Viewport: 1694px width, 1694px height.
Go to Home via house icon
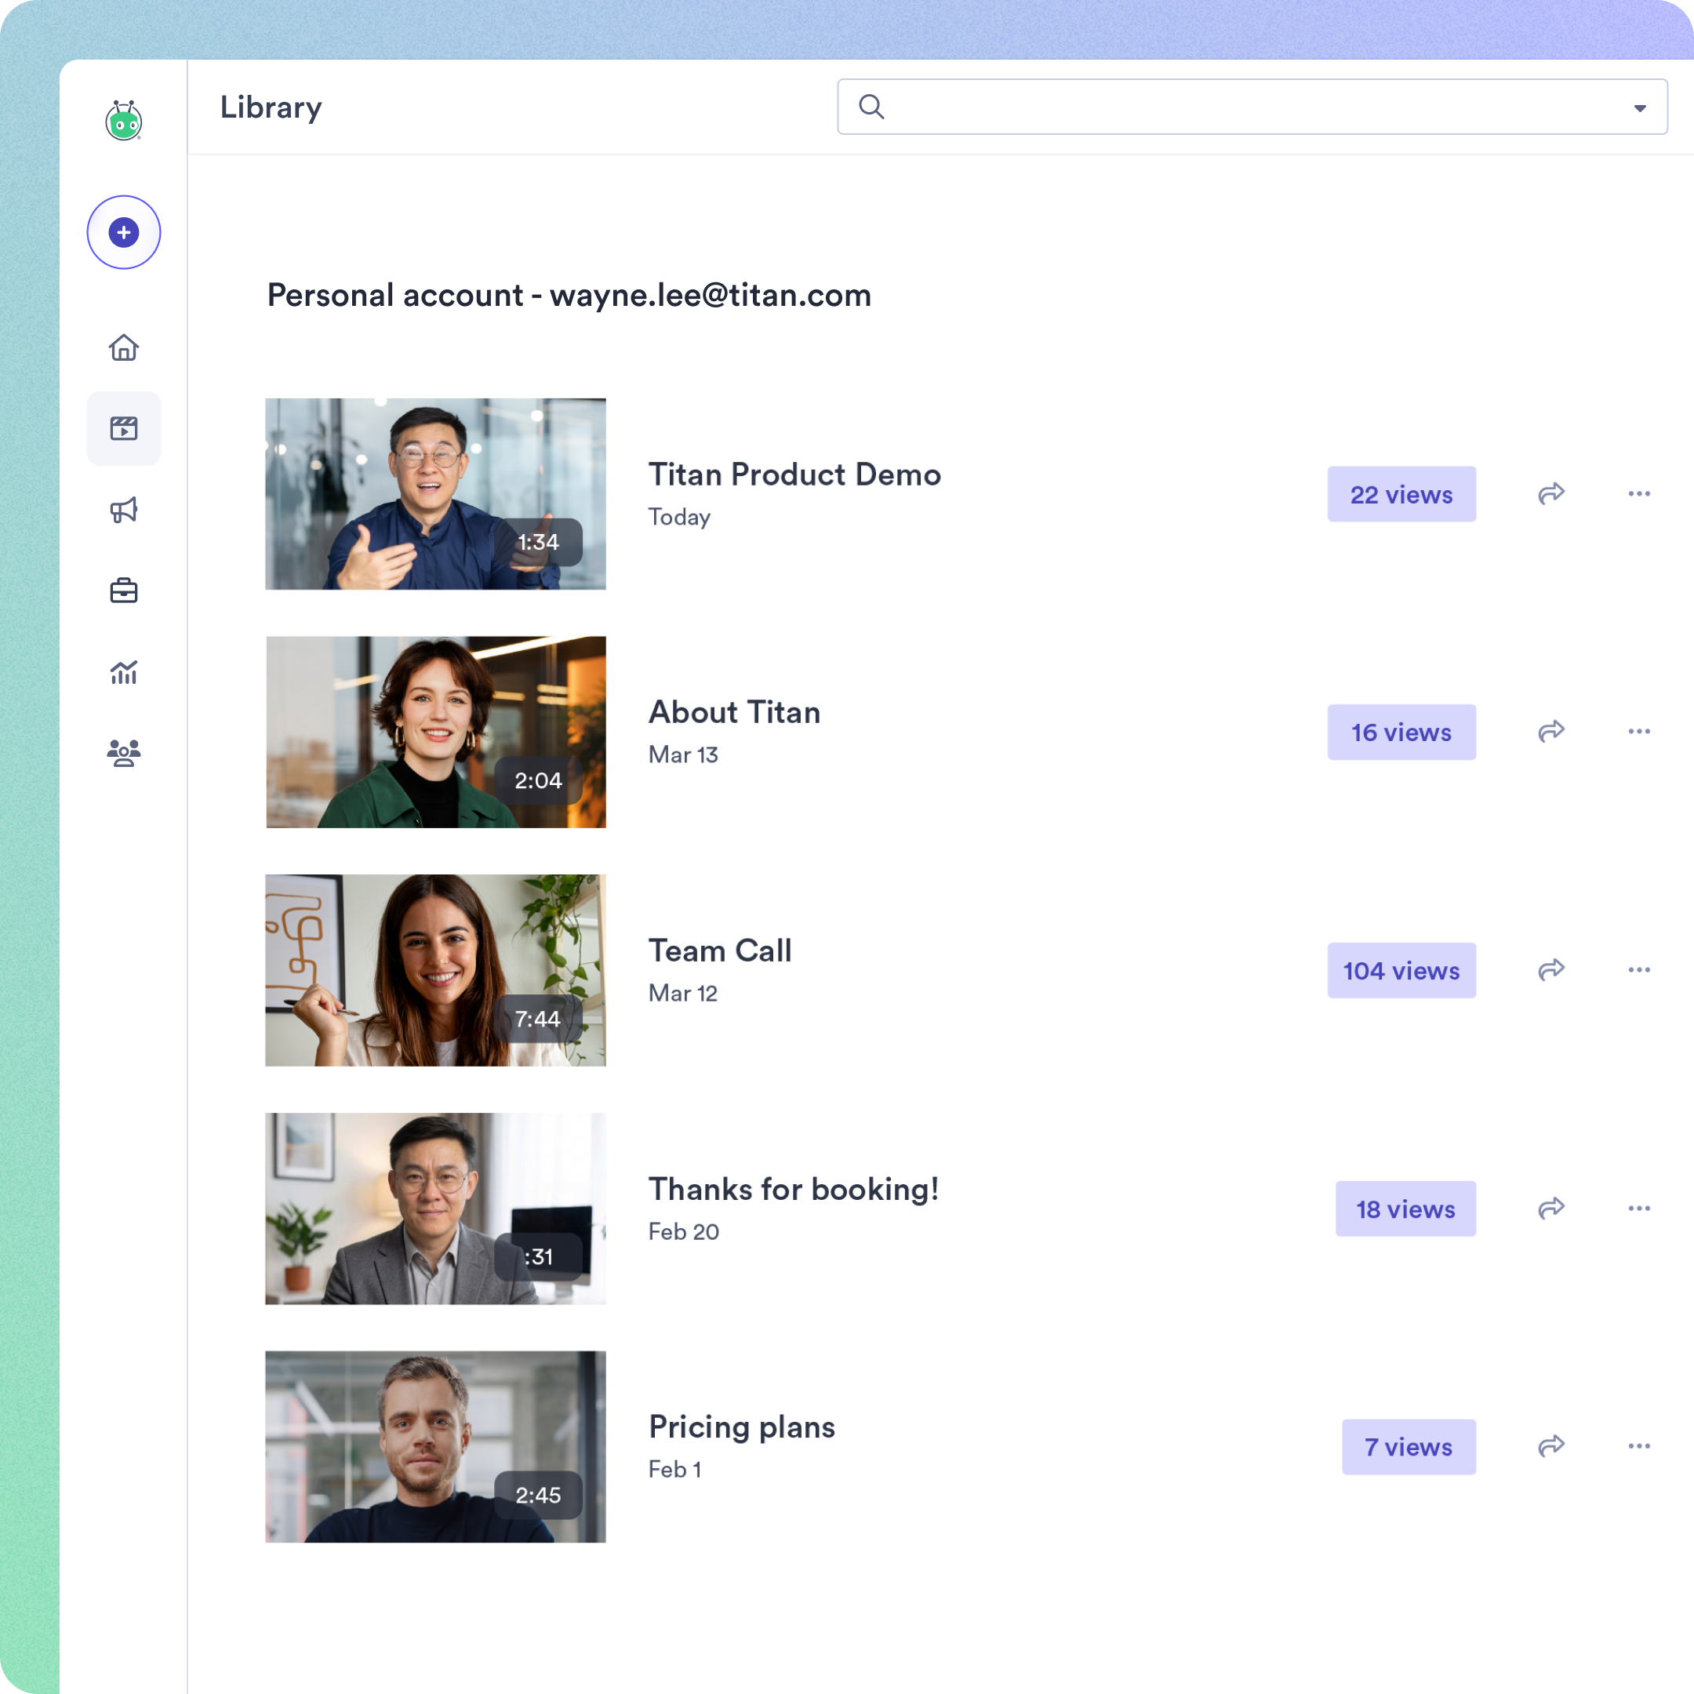(x=124, y=348)
